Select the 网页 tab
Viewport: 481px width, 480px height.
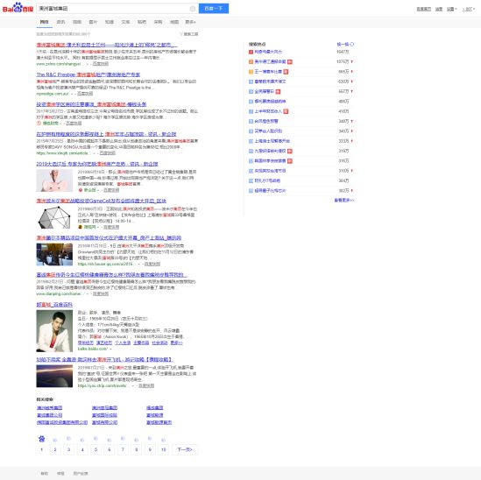44,22
